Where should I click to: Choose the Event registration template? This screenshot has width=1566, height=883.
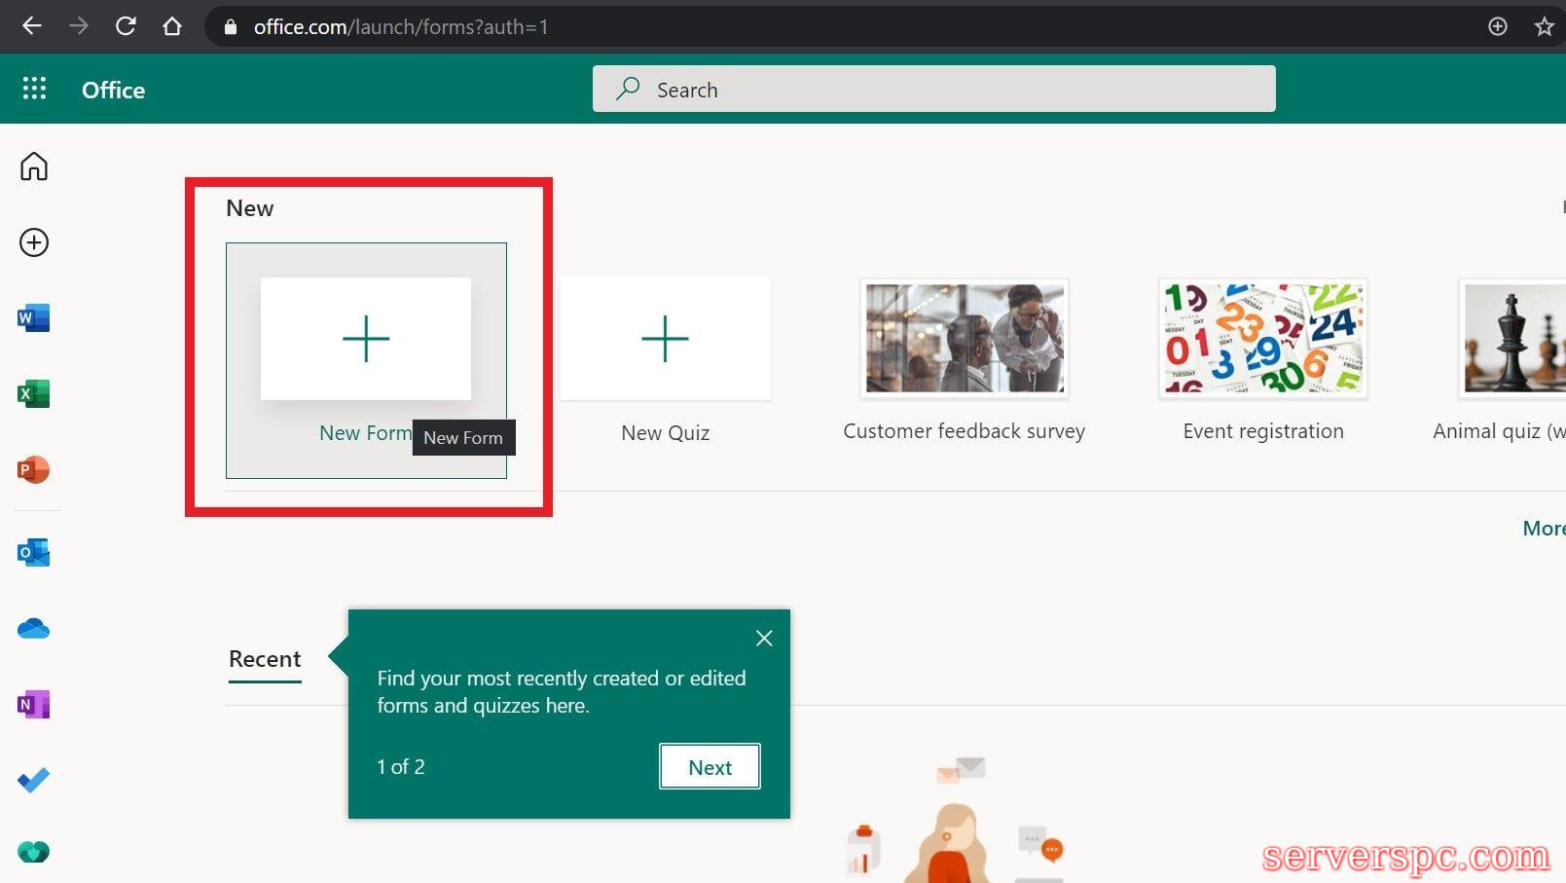click(x=1262, y=340)
